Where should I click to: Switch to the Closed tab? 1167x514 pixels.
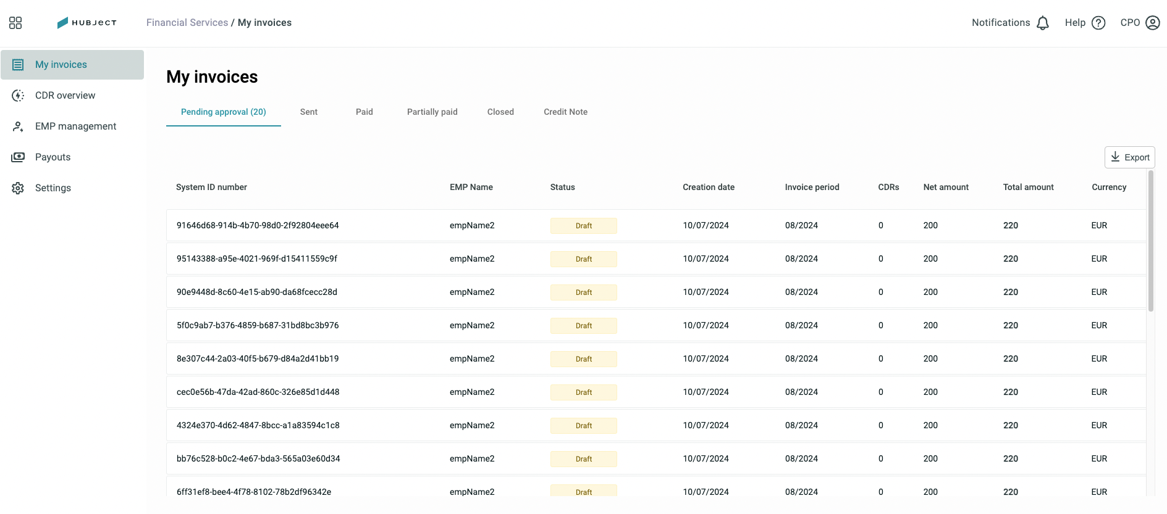click(x=500, y=112)
